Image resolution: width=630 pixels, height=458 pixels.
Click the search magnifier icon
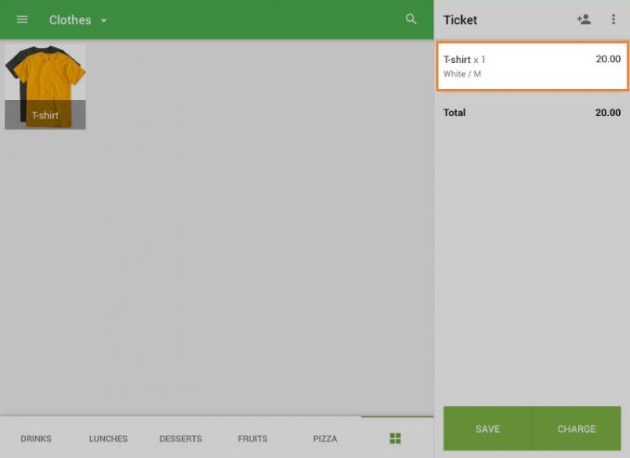411,19
